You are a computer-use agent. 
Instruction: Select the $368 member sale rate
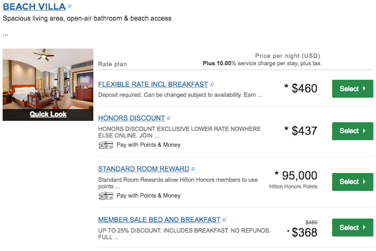click(352, 227)
